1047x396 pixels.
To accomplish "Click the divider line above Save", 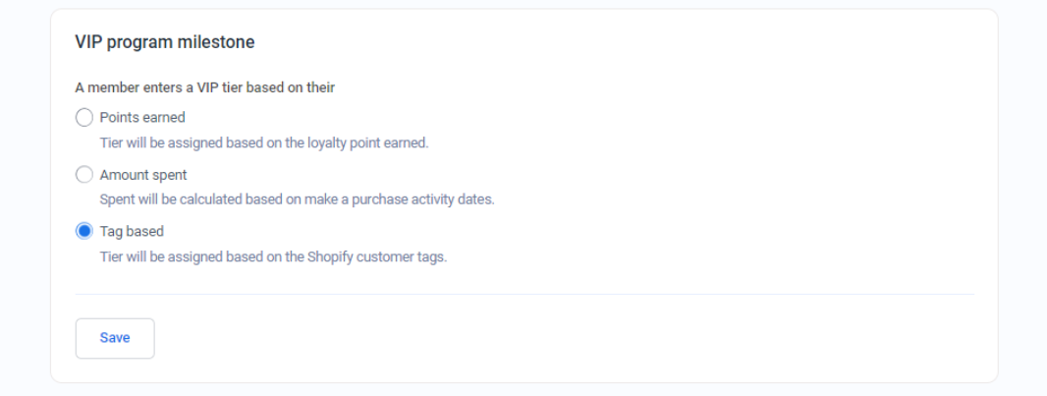I will 524,294.
